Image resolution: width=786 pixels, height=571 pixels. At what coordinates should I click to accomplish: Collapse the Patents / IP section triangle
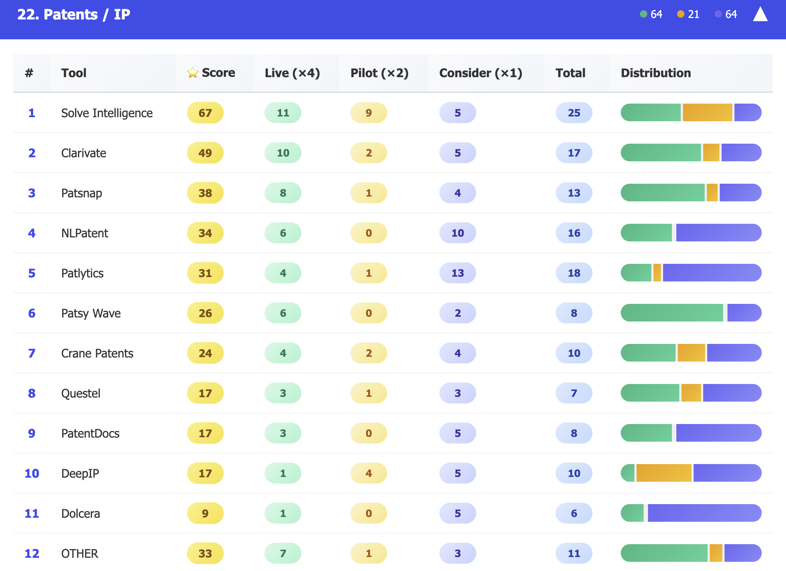point(760,15)
